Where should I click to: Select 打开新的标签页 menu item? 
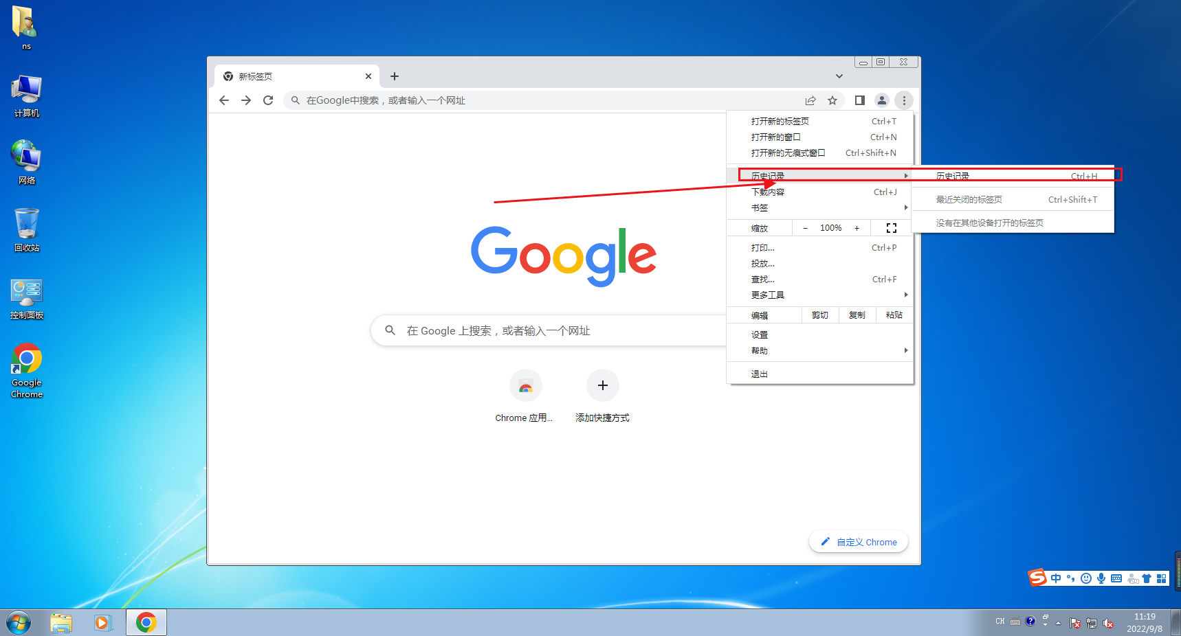click(820, 121)
